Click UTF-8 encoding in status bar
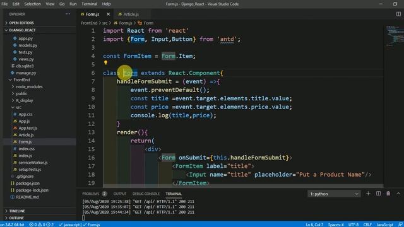The width and height of the screenshot is (404, 227). pos(353,224)
